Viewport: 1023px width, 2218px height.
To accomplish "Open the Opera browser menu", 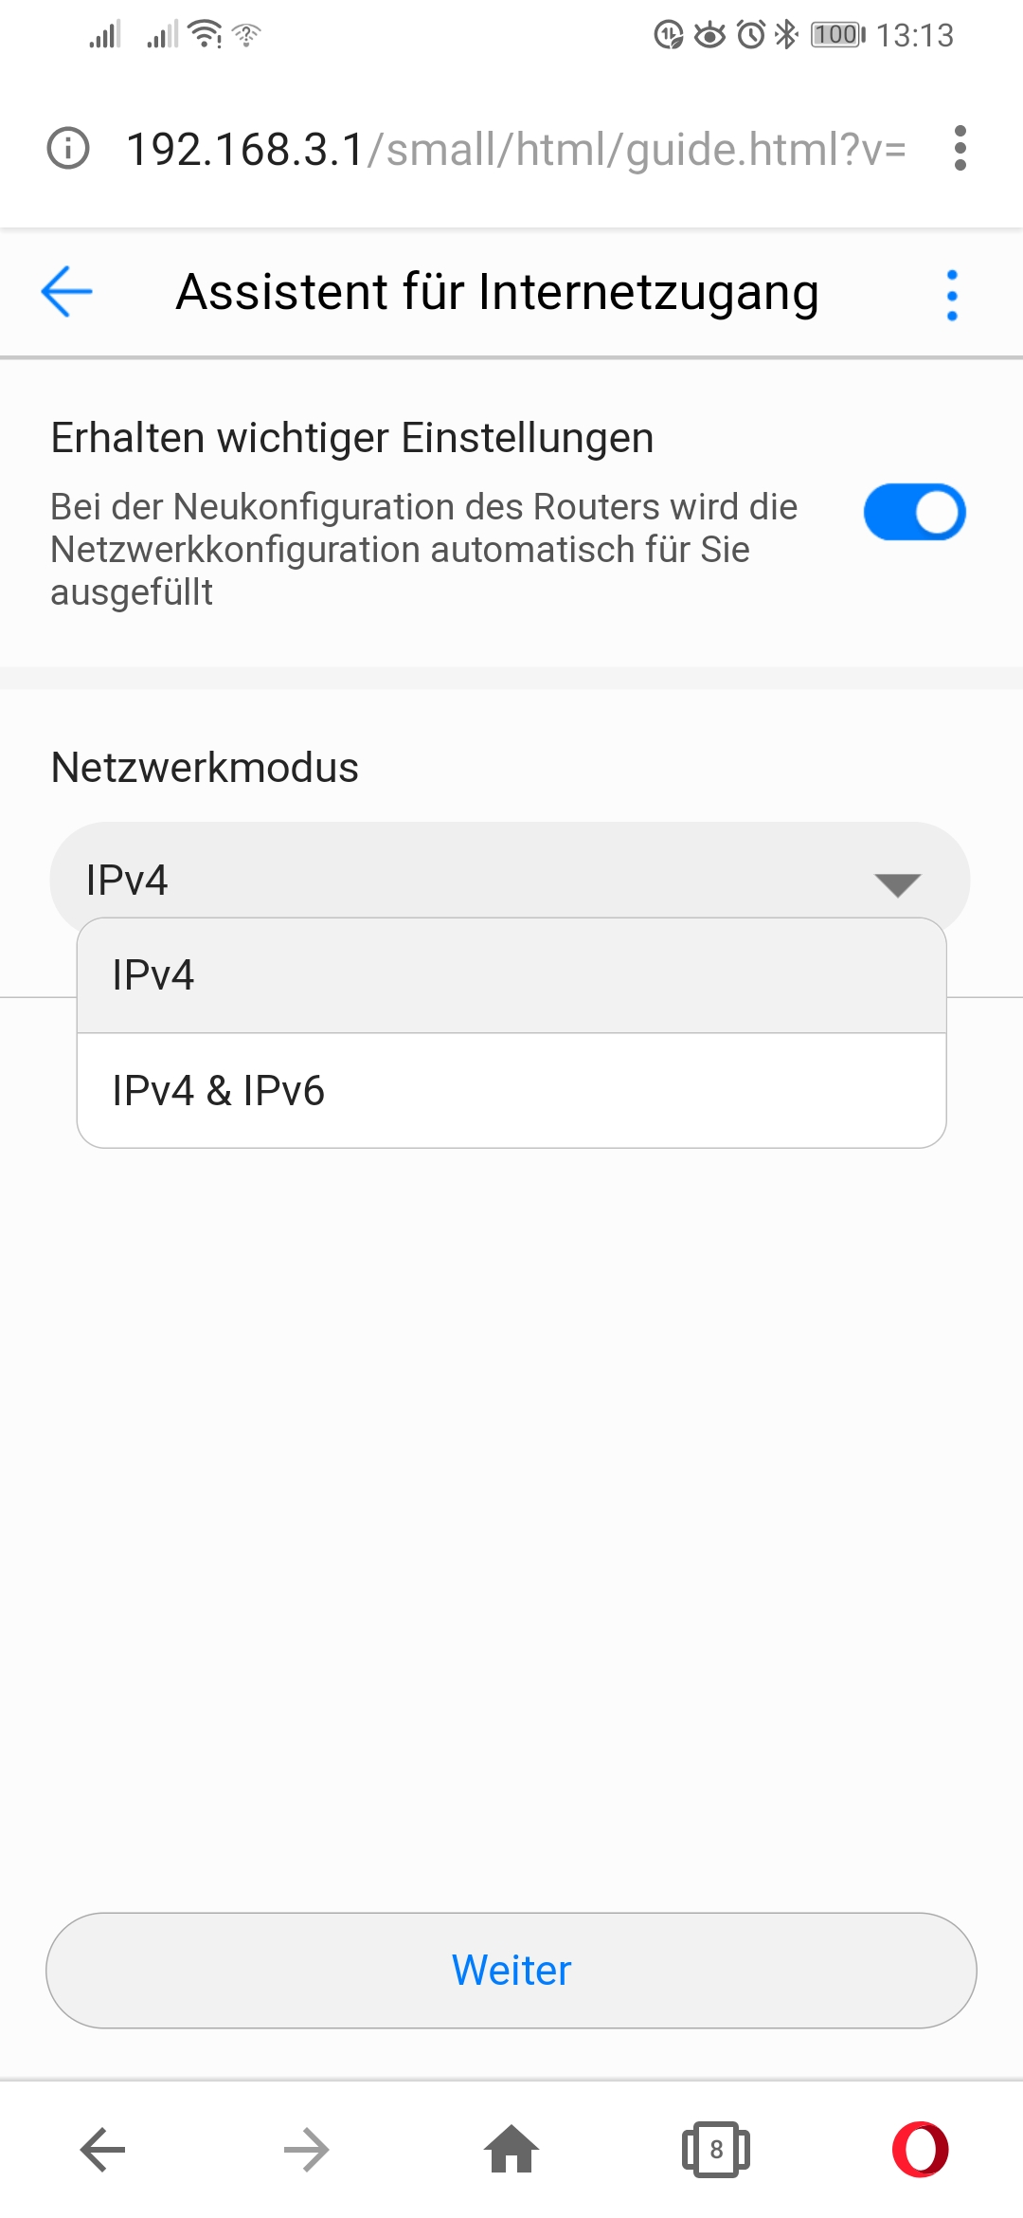I will [x=960, y=147].
